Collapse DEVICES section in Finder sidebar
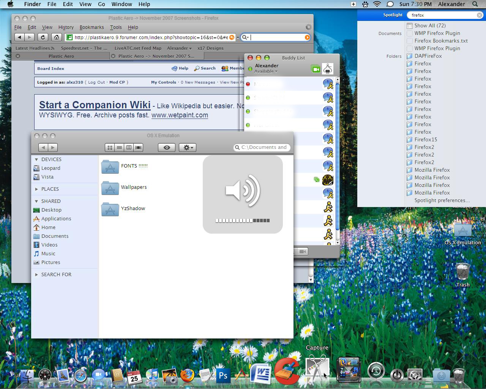This screenshot has height=389, width=486. [x=36, y=160]
